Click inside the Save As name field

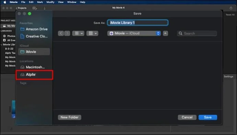coord(137,23)
